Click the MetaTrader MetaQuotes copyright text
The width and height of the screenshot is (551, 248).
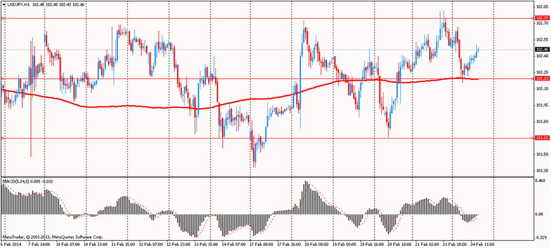coord(53,237)
